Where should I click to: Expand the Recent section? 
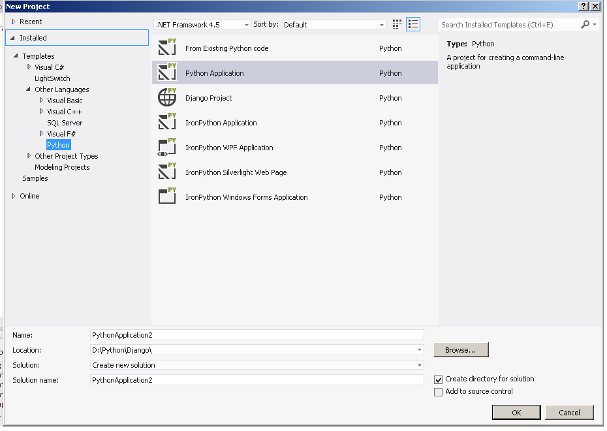pyautogui.click(x=14, y=22)
